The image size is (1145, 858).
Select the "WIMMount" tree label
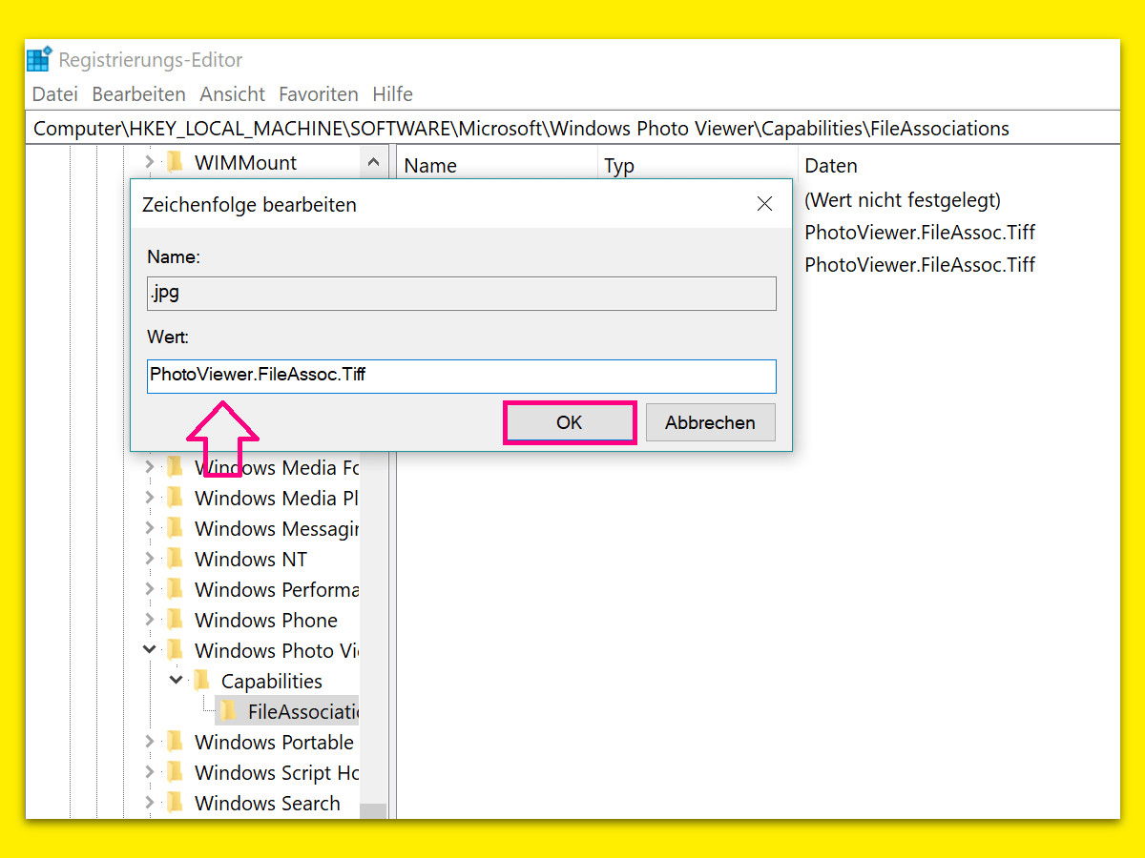(245, 162)
